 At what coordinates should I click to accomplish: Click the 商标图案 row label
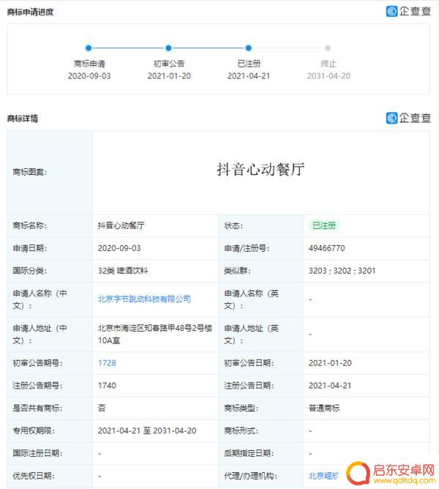coord(29,172)
